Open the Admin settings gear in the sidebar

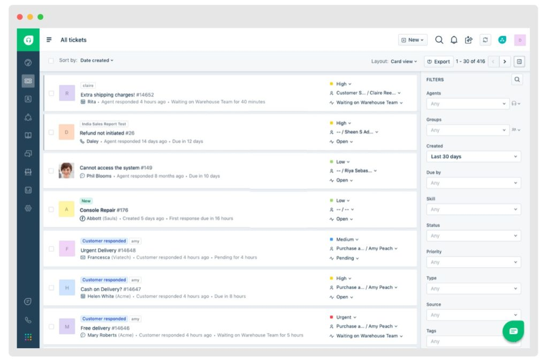pos(28,208)
